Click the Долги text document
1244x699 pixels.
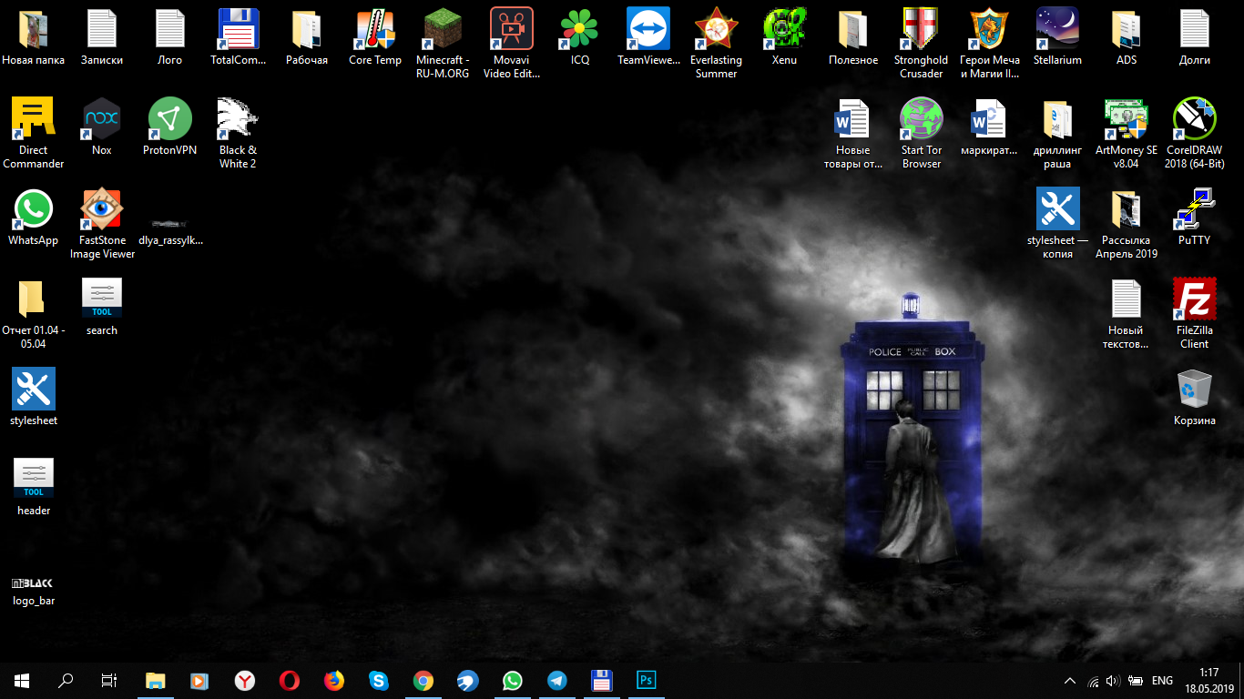(1195, 29)
